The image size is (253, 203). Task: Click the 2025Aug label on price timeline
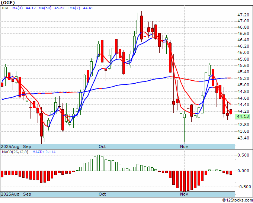[10, 146]
